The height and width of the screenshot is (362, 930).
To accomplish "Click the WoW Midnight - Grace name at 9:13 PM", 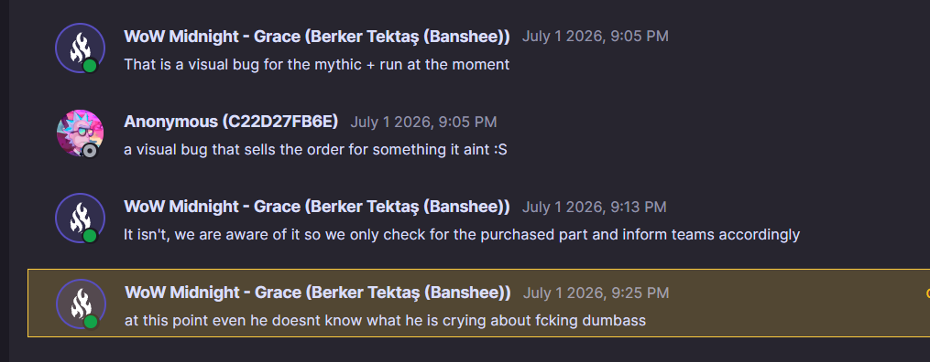I will [317, 207].
